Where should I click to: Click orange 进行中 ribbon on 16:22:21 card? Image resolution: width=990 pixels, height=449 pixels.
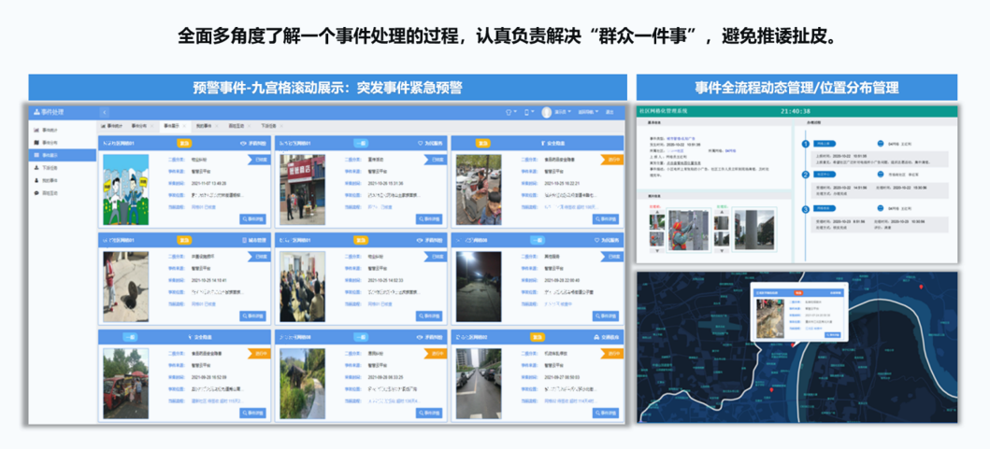611,160
